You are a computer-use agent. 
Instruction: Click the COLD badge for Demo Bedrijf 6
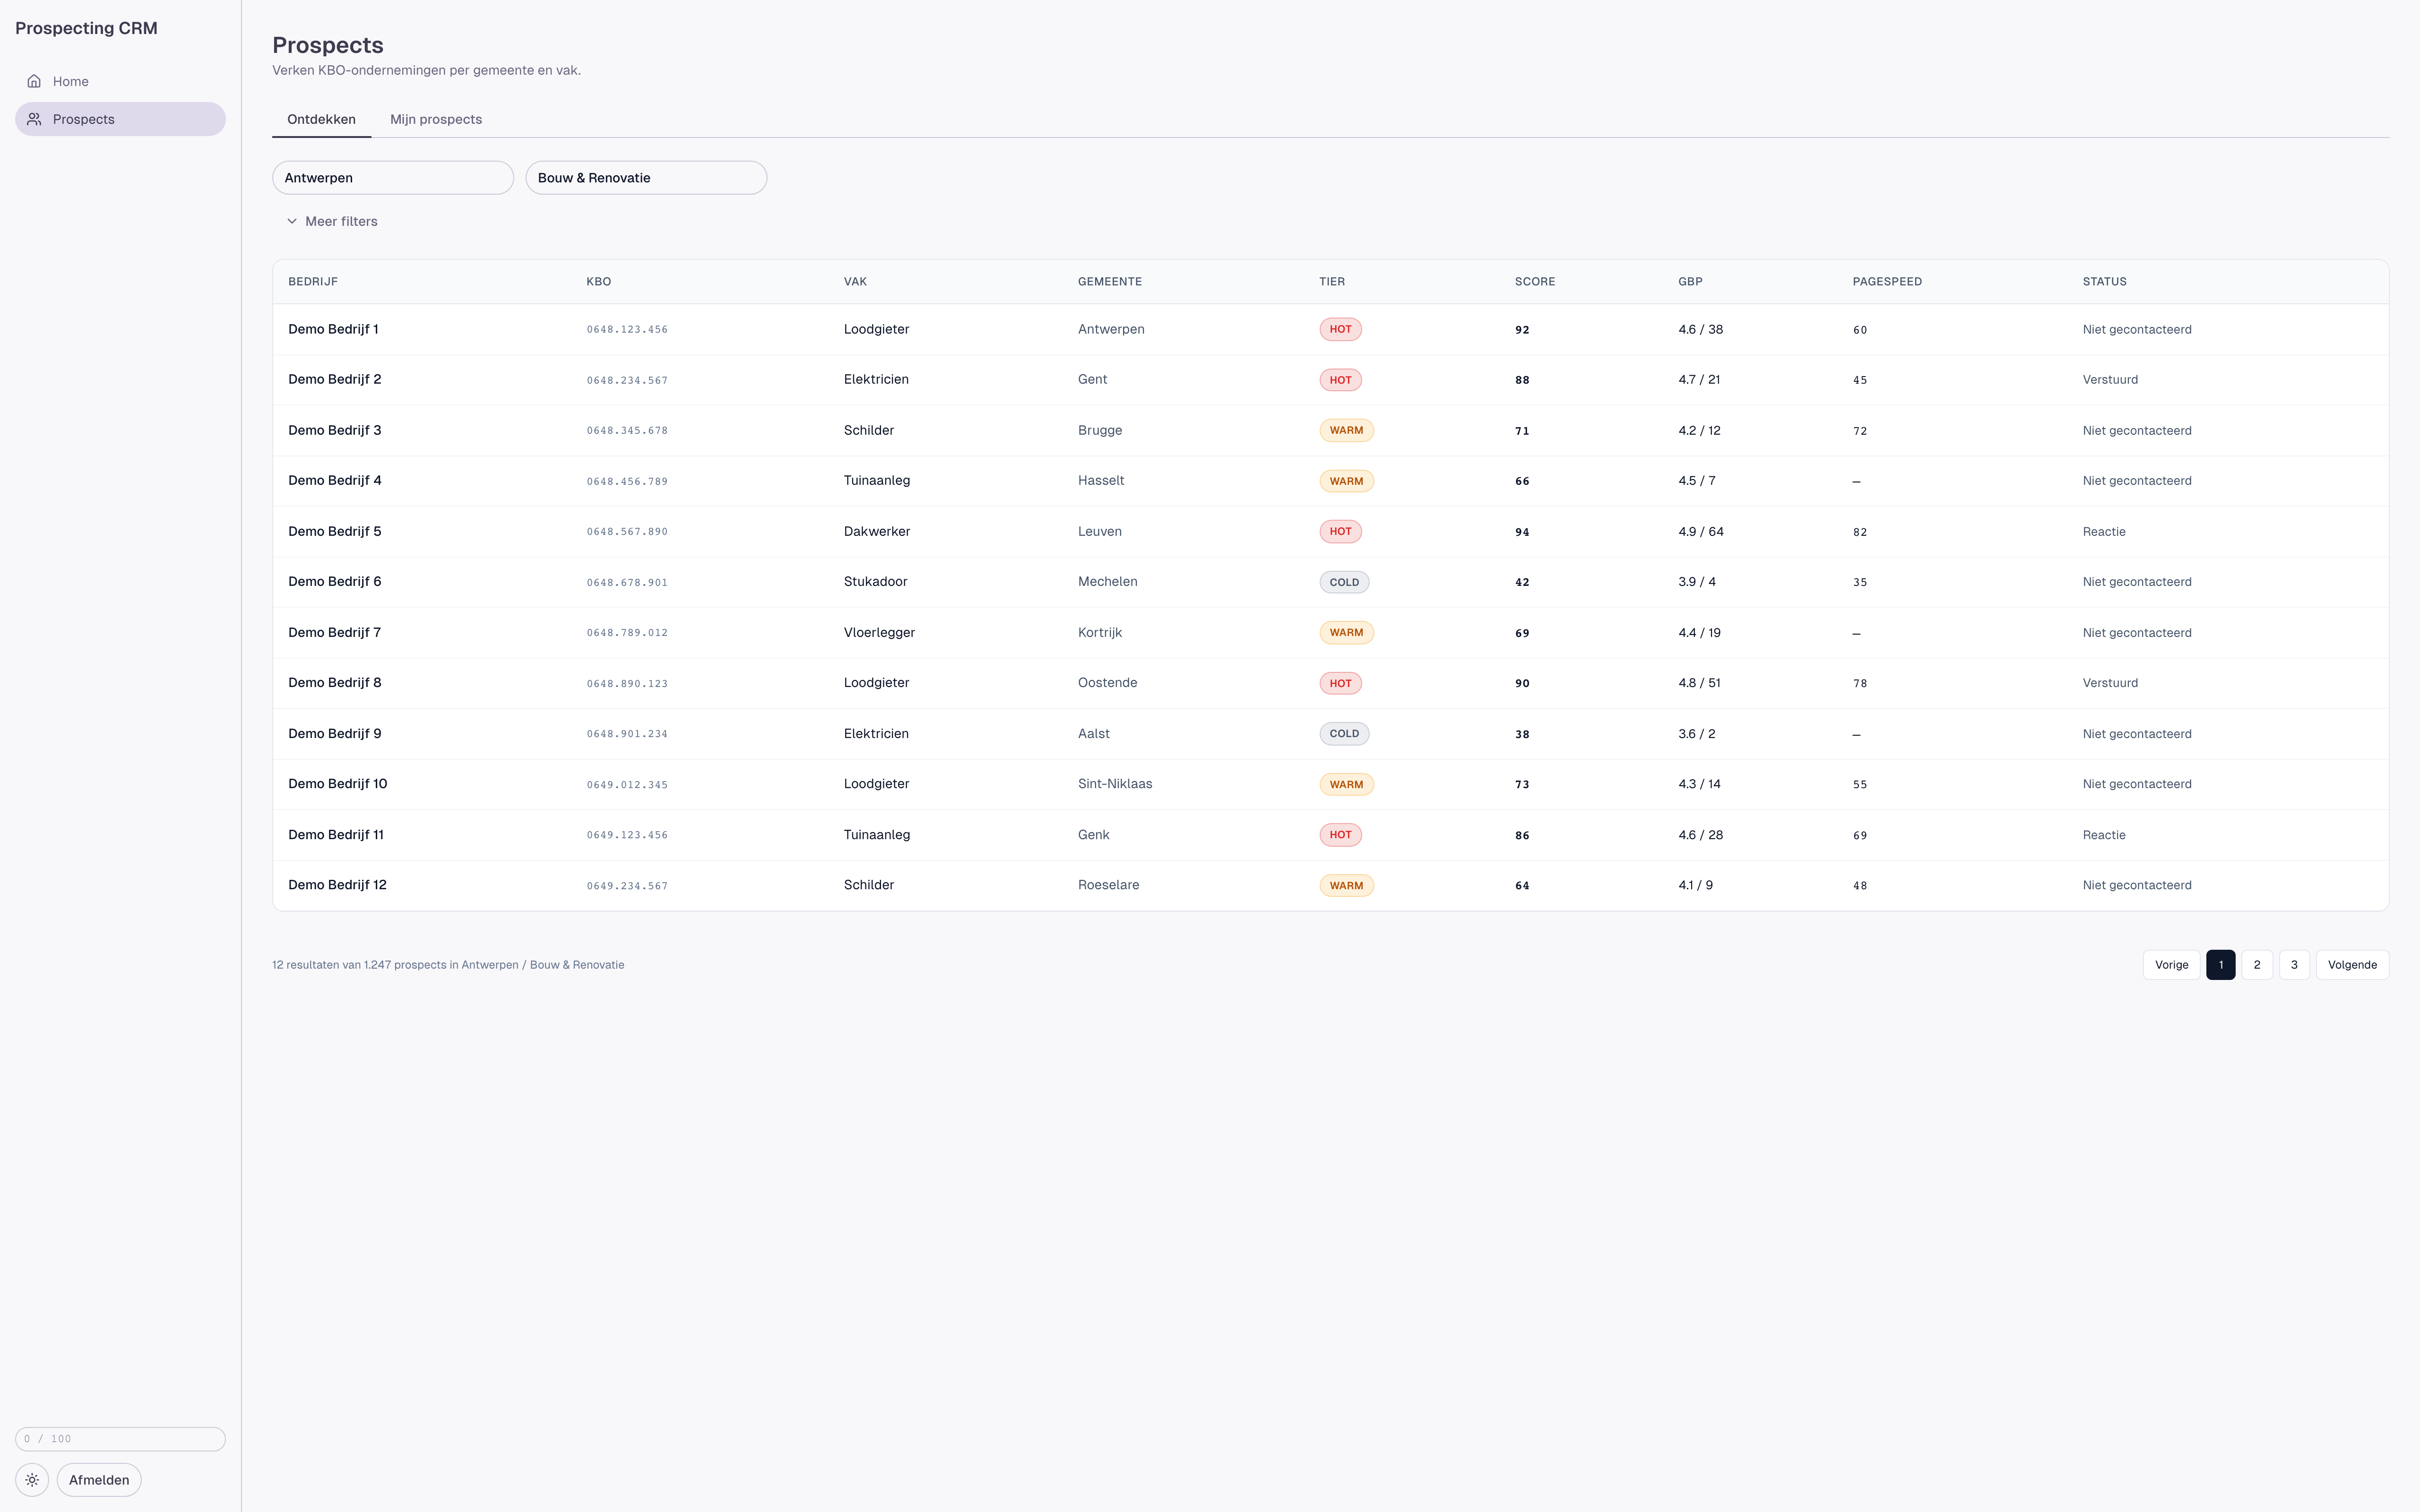click(x=1344, y=582)
